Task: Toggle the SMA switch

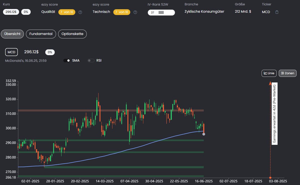Action: click(67, 60)
